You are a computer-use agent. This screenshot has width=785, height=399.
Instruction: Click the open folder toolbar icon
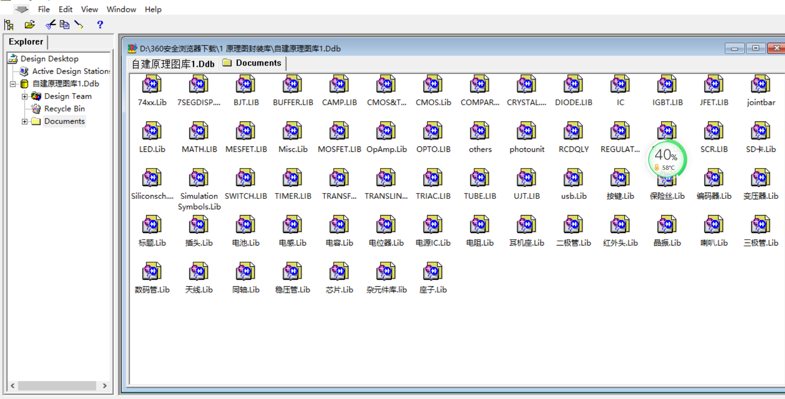30,25
